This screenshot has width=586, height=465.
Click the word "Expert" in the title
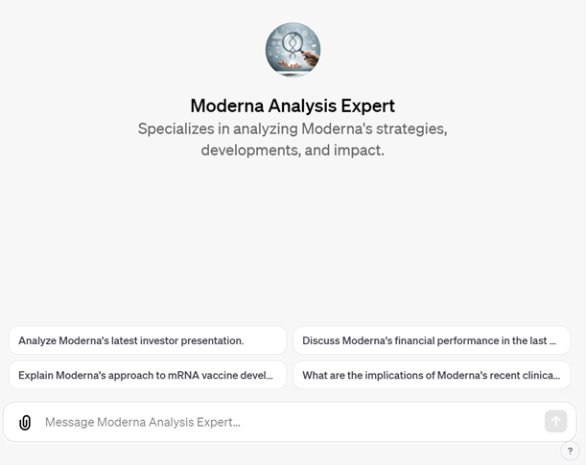coord(367,106)
